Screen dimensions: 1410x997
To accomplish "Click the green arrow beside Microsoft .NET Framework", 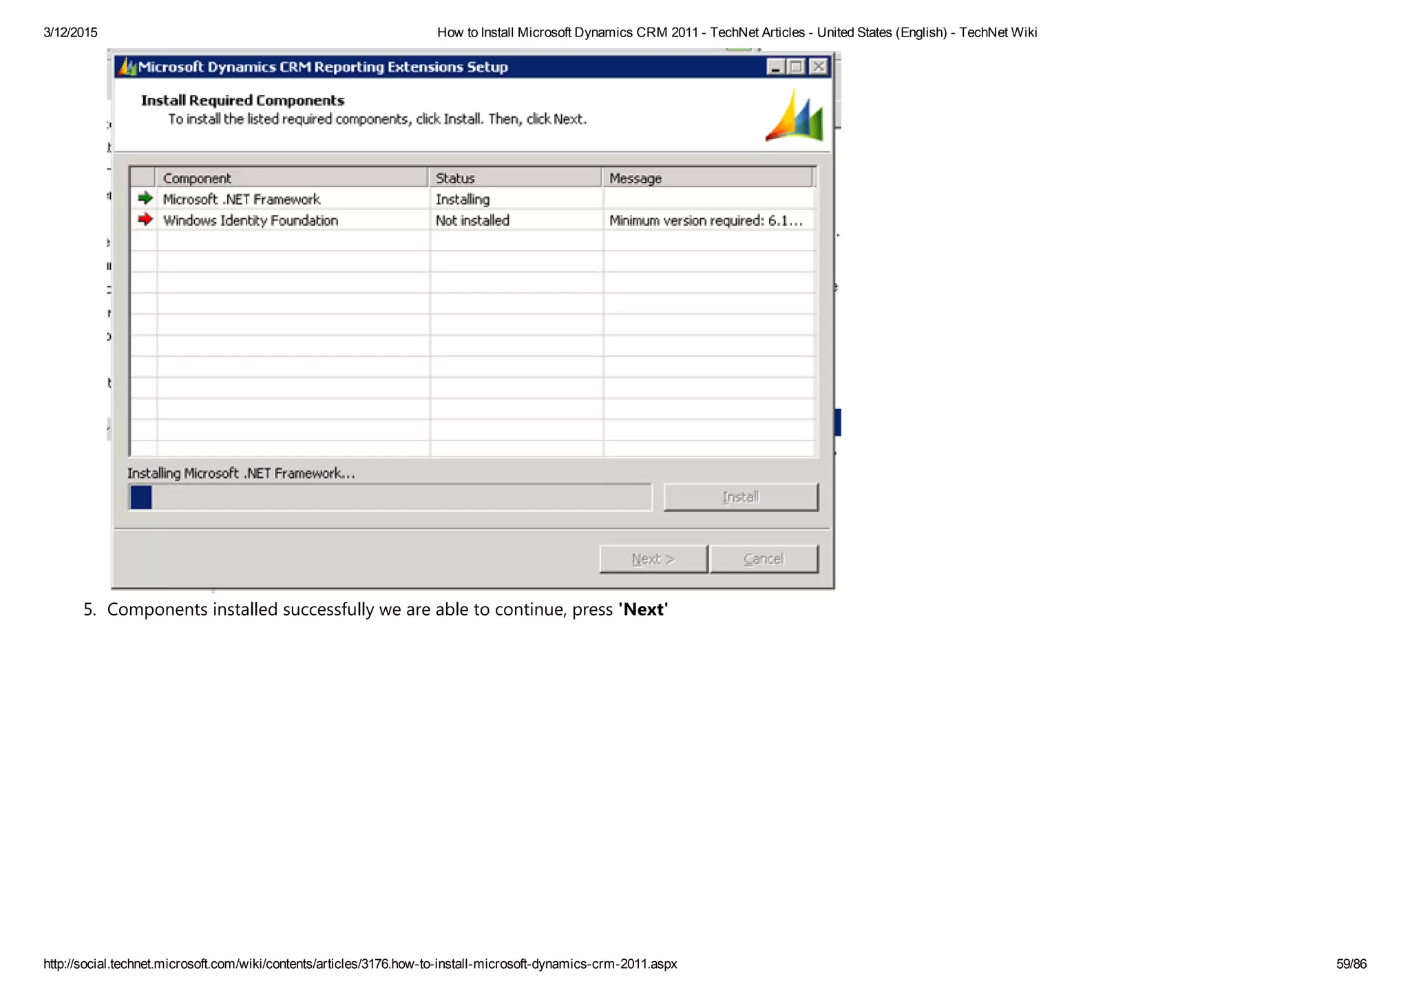I will [x=145, y=199].
